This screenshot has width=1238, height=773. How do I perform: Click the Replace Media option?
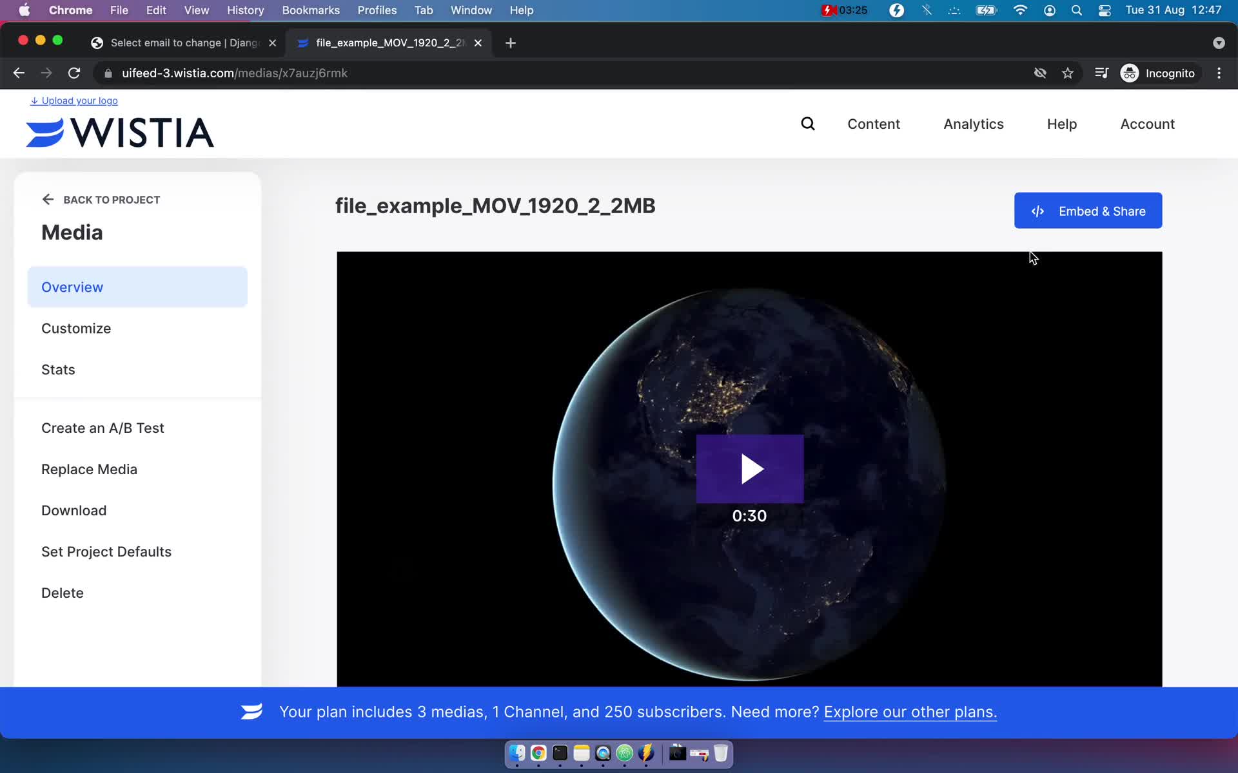89,470
